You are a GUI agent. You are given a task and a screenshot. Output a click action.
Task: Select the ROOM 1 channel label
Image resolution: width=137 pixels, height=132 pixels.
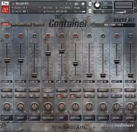117,118
